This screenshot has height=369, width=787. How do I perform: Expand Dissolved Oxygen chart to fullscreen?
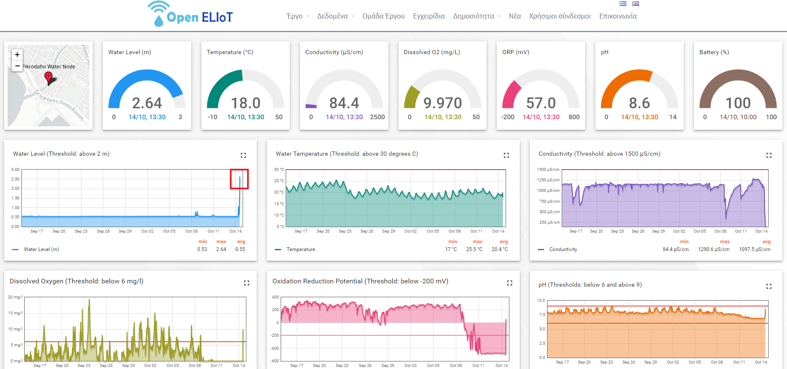tap(247, 283)
